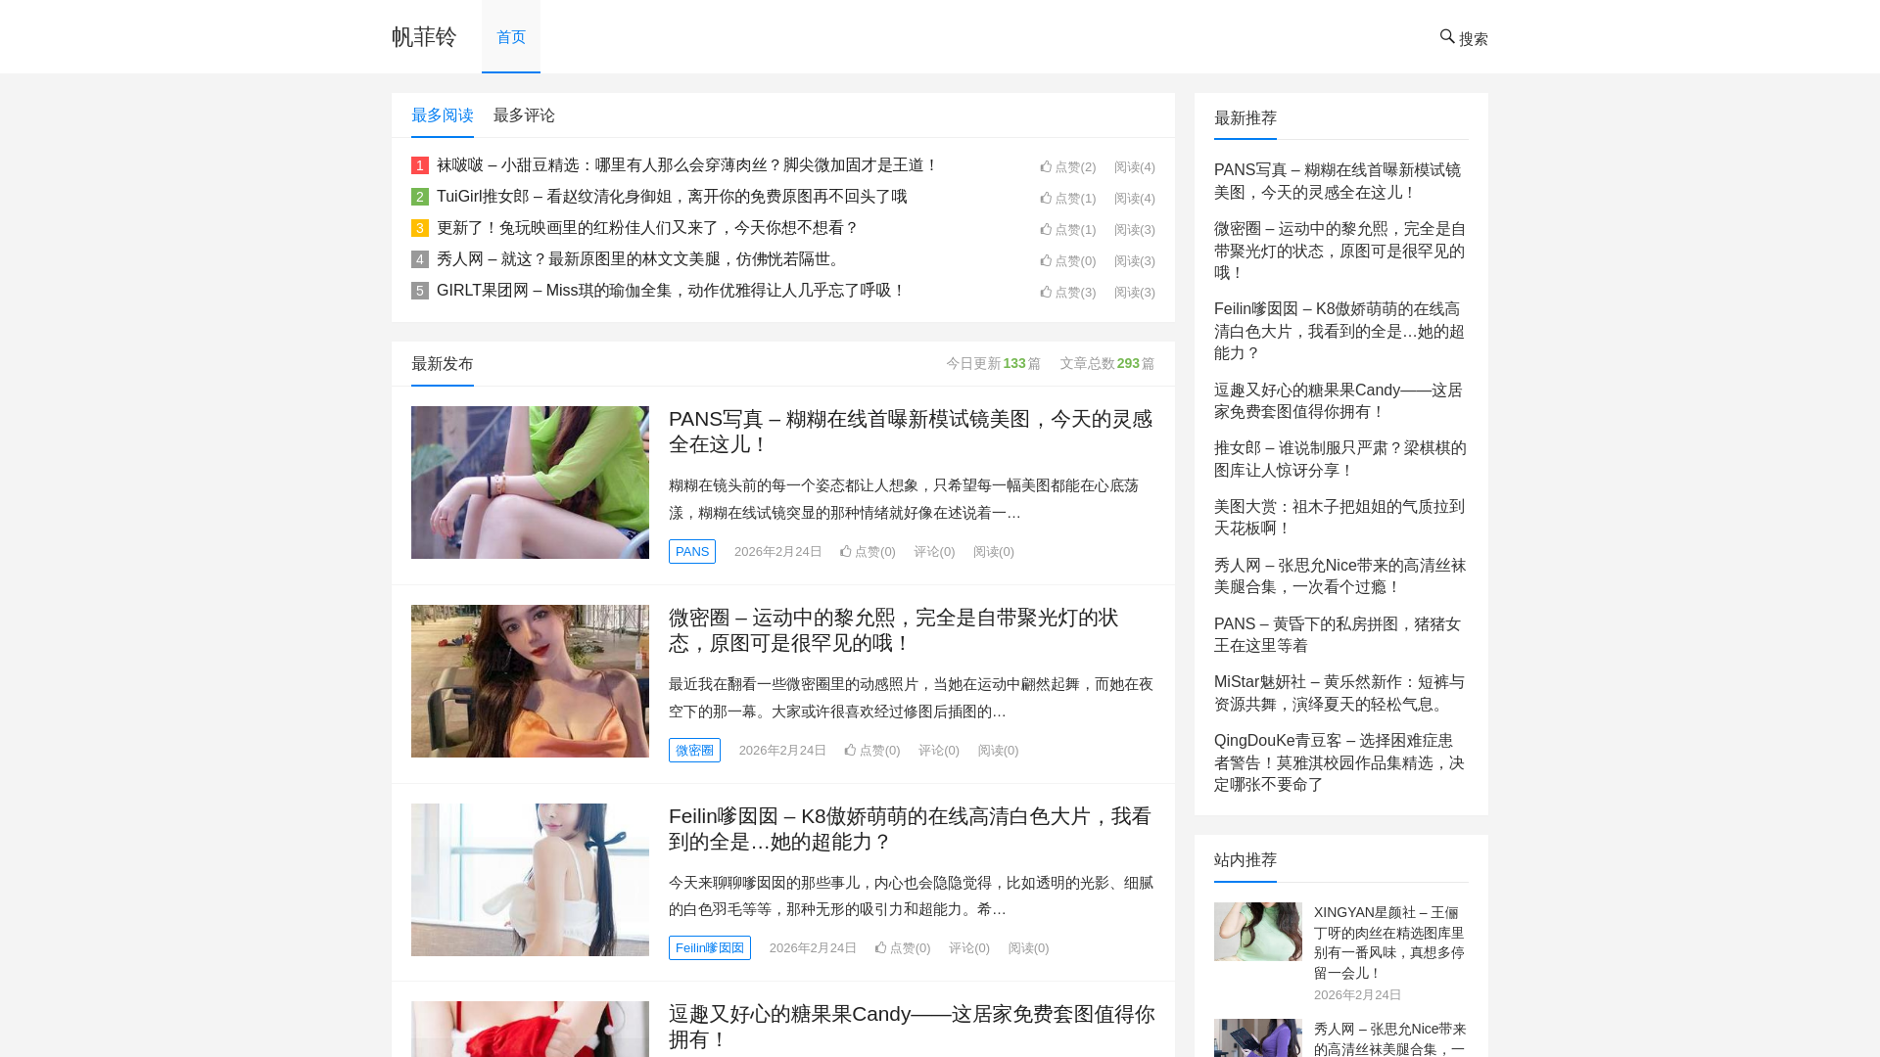Click 阅读(4) on the 袜啵啵 ranked row
1880x1057 pixels.
point(1135,167)
